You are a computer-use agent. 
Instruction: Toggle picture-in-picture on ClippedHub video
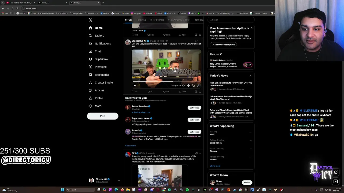[193, 86]
